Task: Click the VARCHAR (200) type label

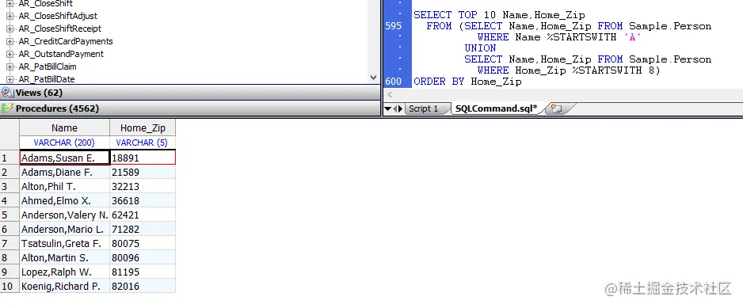Action: point(64,143)
